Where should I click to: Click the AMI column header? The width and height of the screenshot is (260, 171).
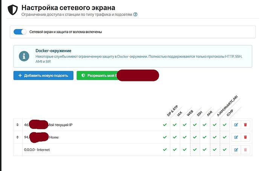click(210, 113)
